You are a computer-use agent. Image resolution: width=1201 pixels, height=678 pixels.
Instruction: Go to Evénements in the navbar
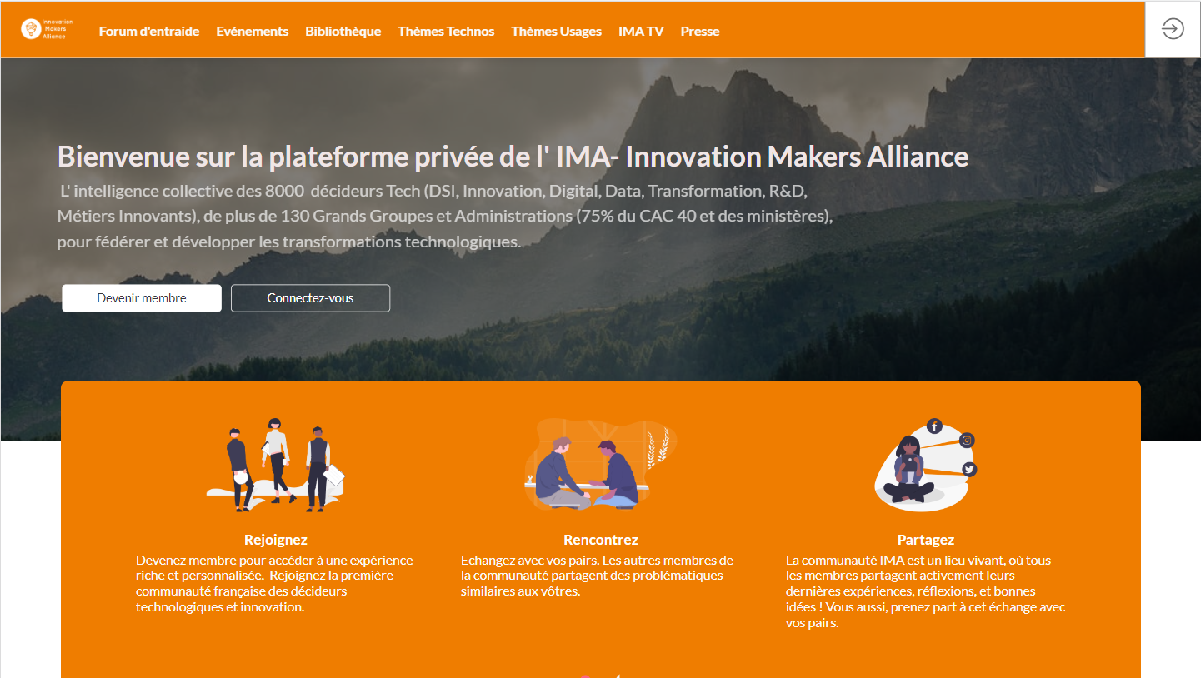pos(253,32)
